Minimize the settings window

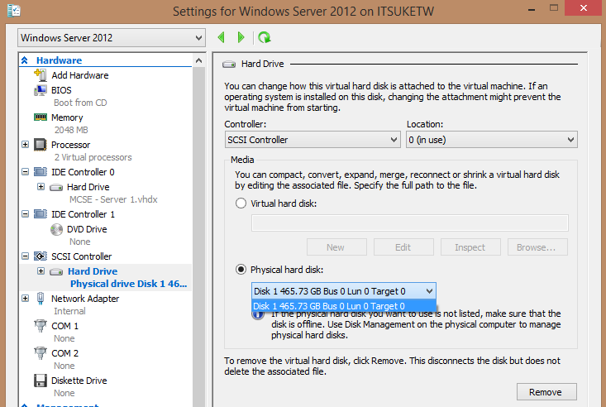coord(532,9)
